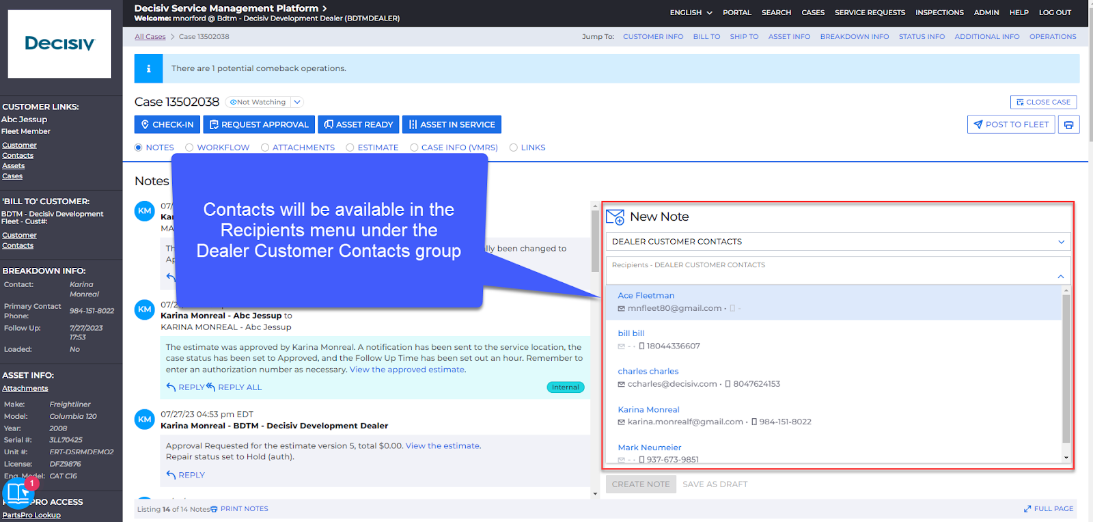
Task: Open the Not Watching dropdown arrow
Action: (296, 102)
